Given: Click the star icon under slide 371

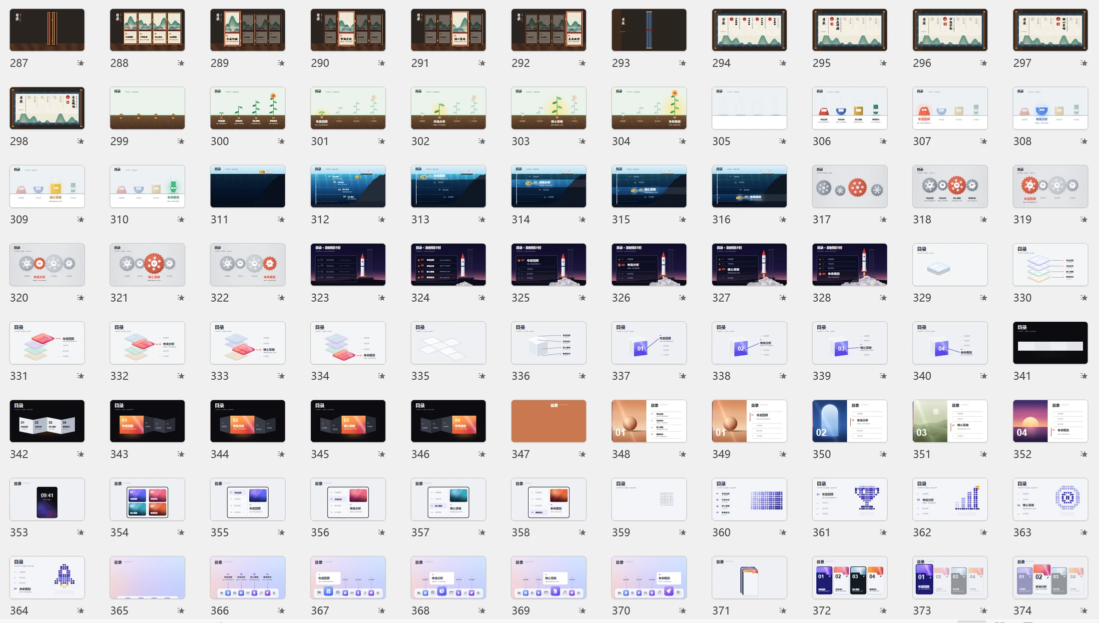Looking at the screenshot, I should point(783,611).
